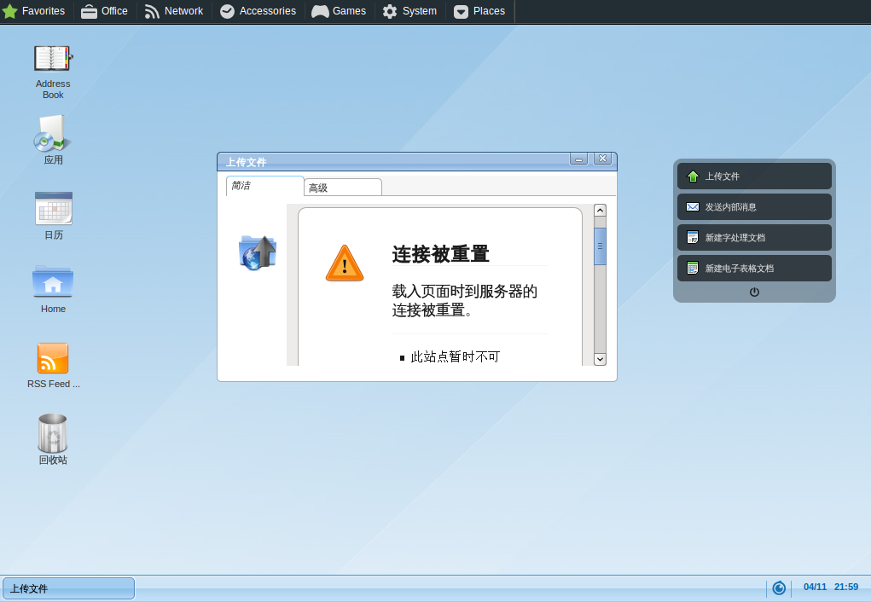The image size is (871, 602).
Task: Open the 回收站 recycle bin icon
Action: [53, 439]
